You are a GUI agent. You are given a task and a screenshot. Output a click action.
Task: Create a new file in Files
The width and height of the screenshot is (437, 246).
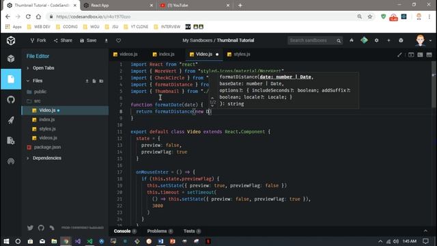tap(94, 81)
